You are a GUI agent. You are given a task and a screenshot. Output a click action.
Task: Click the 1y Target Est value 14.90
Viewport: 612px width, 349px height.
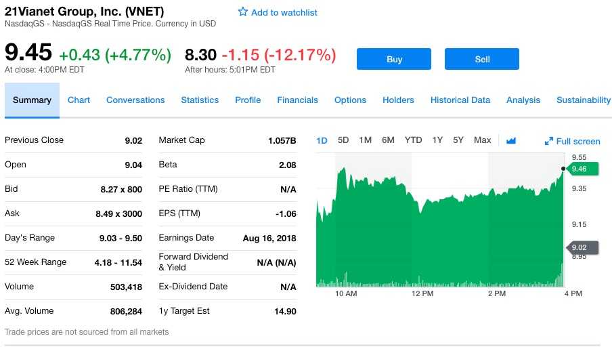click(x=285, y=312)
